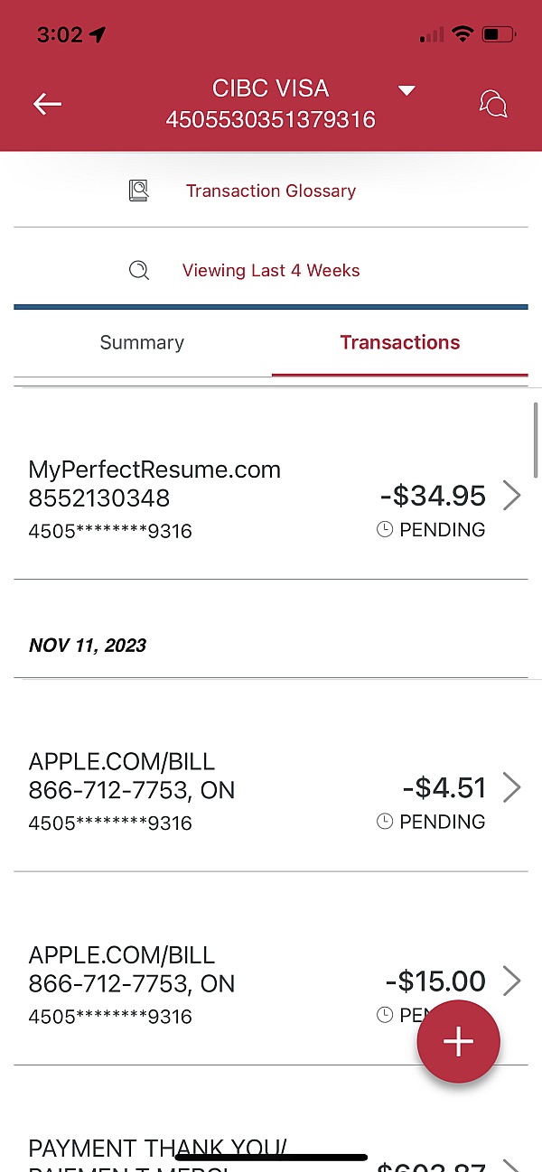Select the Transactions tab
Viewport: 542px width, 1172px height.
pyautogui.click(x=400, y=342)
